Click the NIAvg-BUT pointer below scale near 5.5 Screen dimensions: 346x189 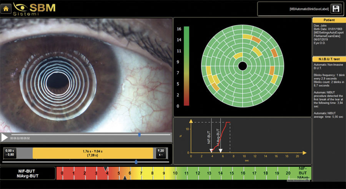(x=125, y=178)
